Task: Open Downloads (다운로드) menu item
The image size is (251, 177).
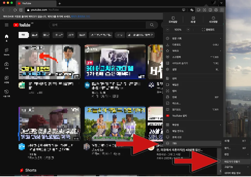Action: pos(193,45)
